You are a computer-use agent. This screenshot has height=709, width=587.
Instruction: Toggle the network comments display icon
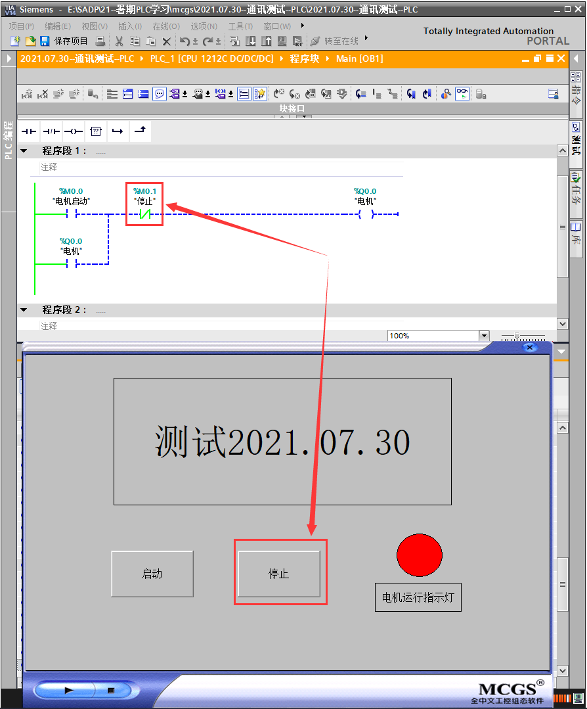pyautogui.click(x=244, y=94)
